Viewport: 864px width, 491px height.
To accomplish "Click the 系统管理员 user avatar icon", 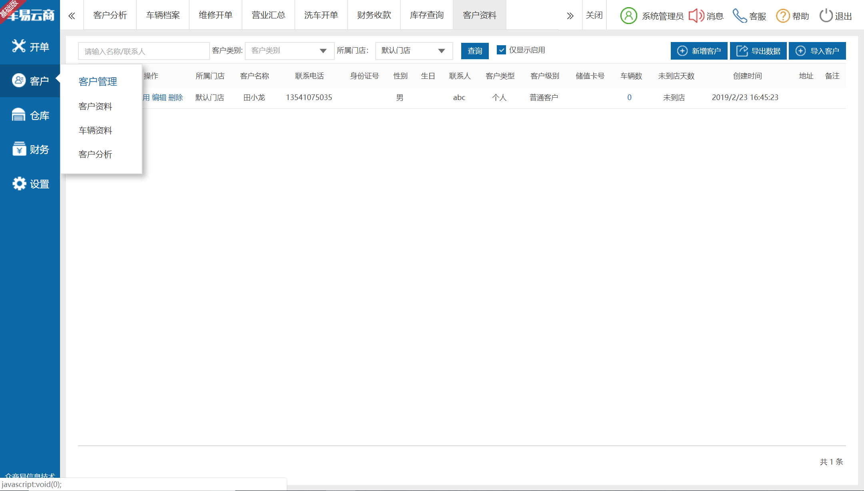I will coord(628,16).
